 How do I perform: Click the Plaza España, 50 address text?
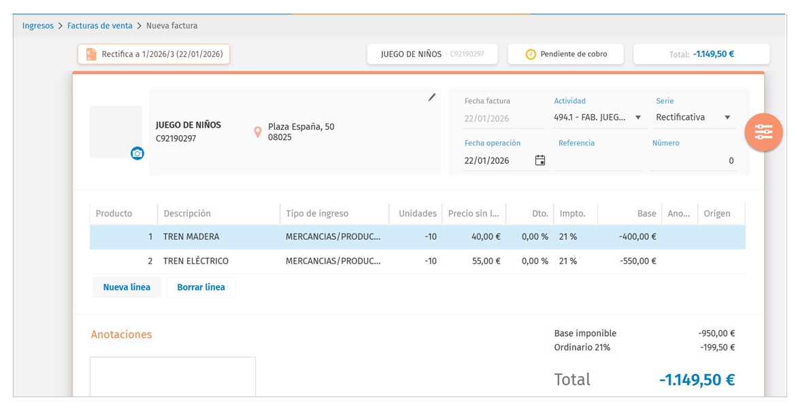301,127
